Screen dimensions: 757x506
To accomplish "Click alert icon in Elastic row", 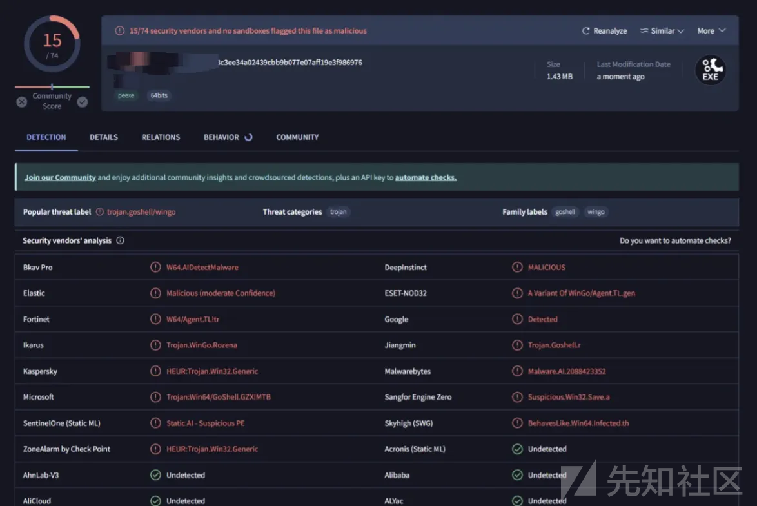I will pos(155,293).
